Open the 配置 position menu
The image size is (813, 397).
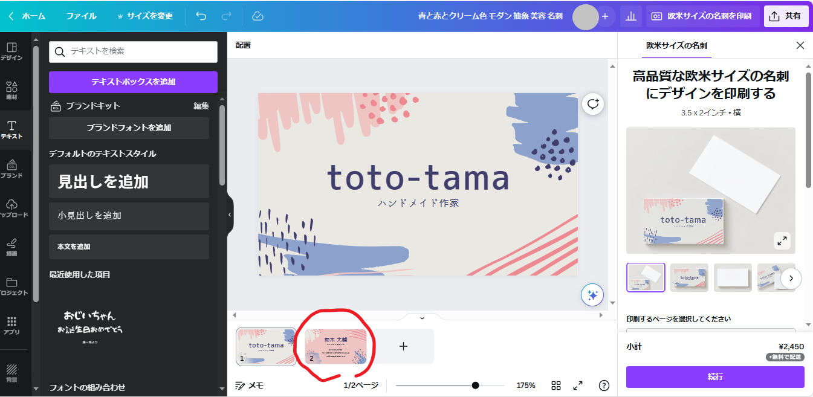tap(243, 45)
